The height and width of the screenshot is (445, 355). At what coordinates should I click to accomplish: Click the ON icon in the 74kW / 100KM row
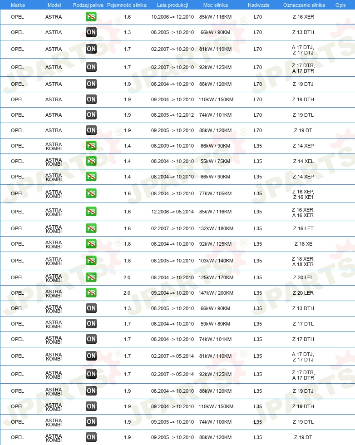(91, 422)
